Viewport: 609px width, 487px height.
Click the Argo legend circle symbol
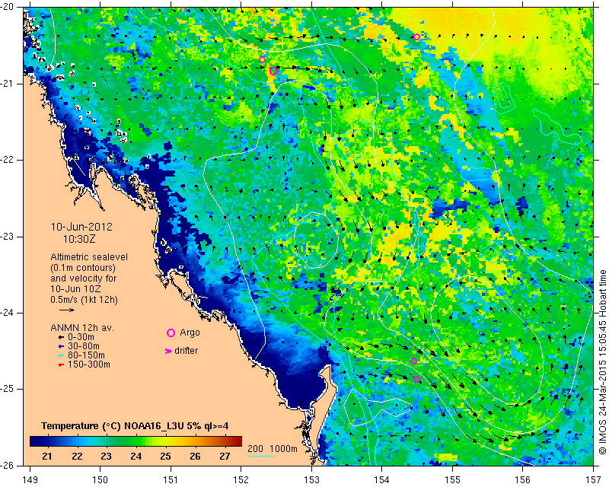(x=171, y=333)
